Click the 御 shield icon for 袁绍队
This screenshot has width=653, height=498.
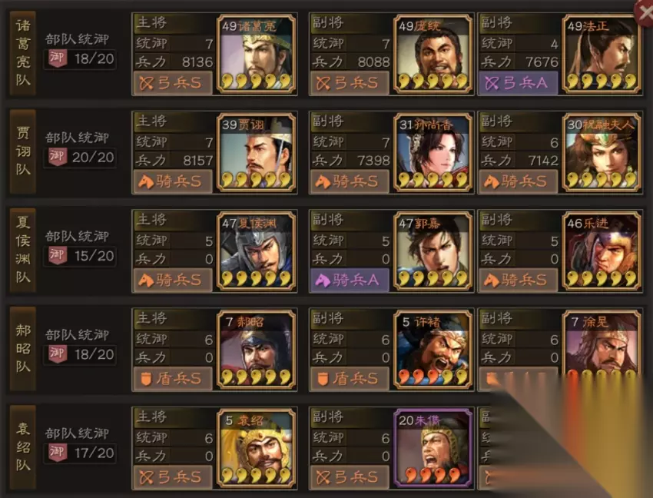[x=58, y=453]
